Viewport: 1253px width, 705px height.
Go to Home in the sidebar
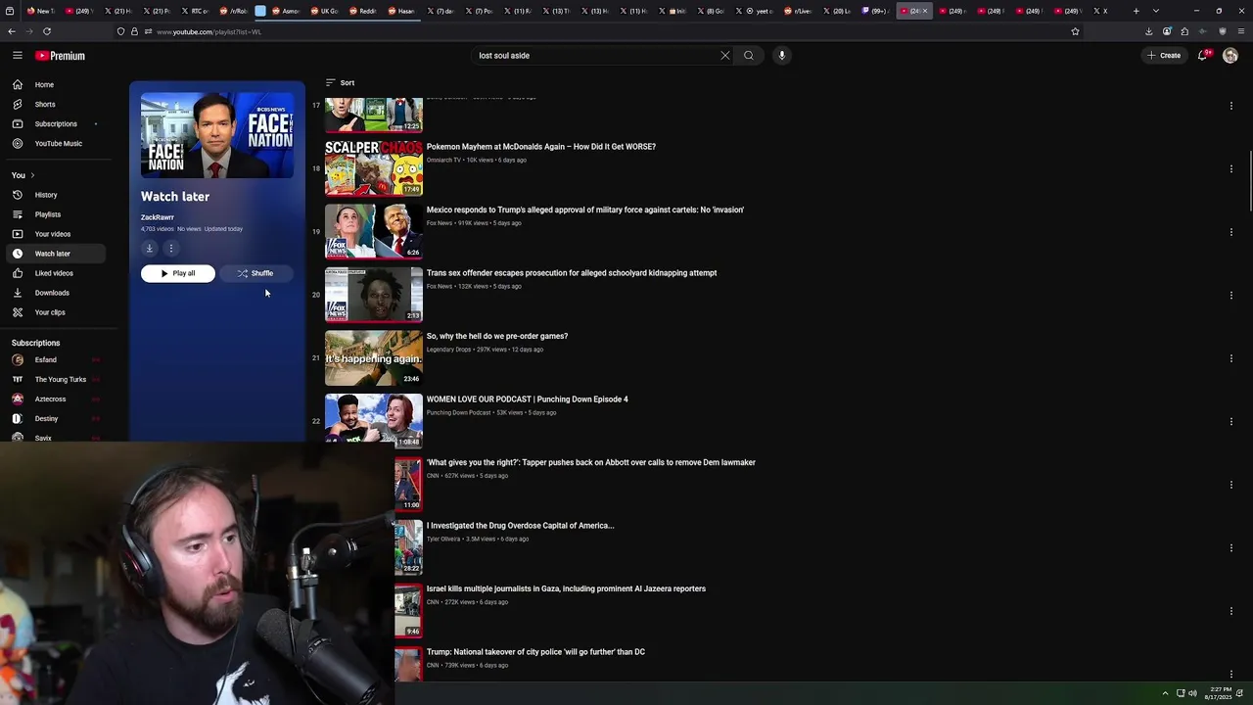pos(56,85)
